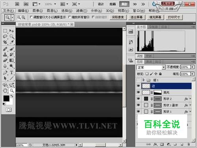This screenshot has height=148, width=197.
Task: Open the 文件(F) menu
Action: [8, 11]
